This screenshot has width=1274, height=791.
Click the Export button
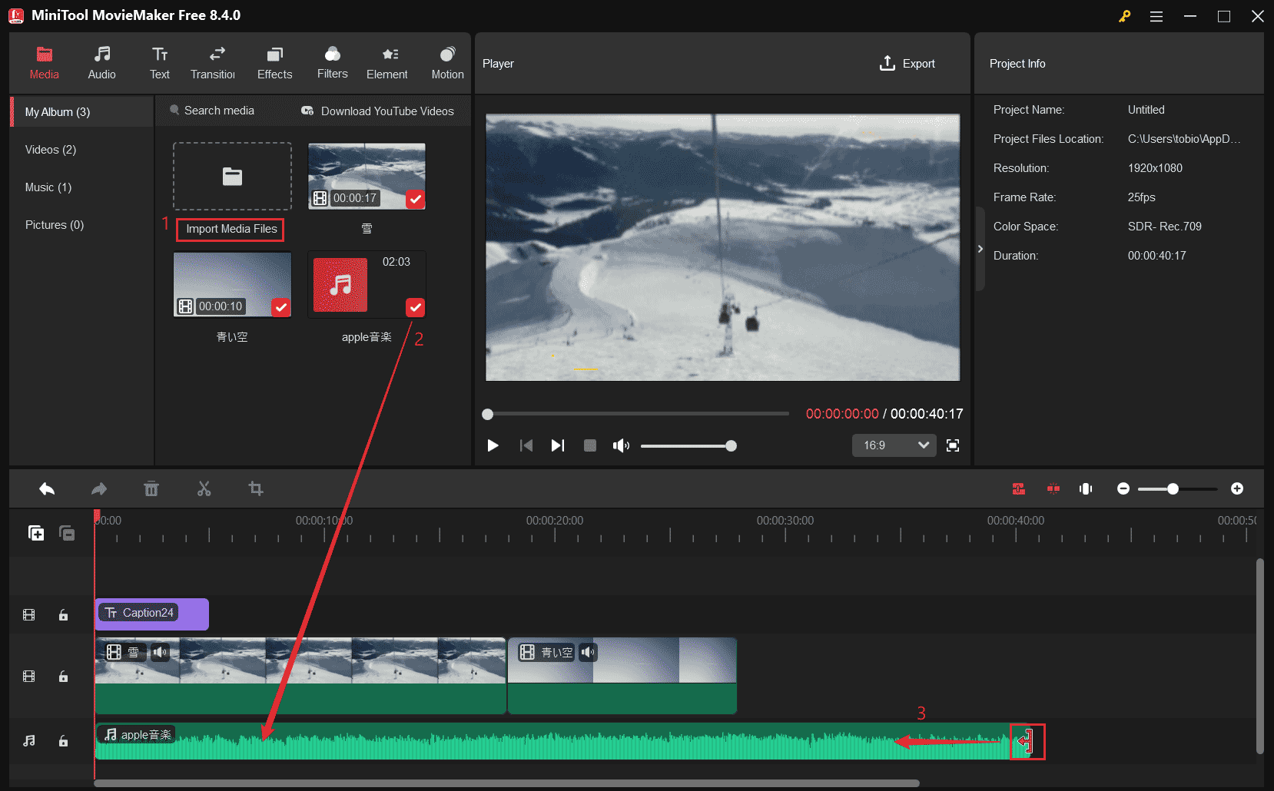907,64
